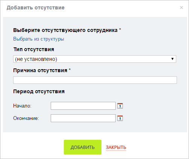Open calendar picker for Окончание date
The height and width of the screenshot is (159, 189).
[120, 118]
